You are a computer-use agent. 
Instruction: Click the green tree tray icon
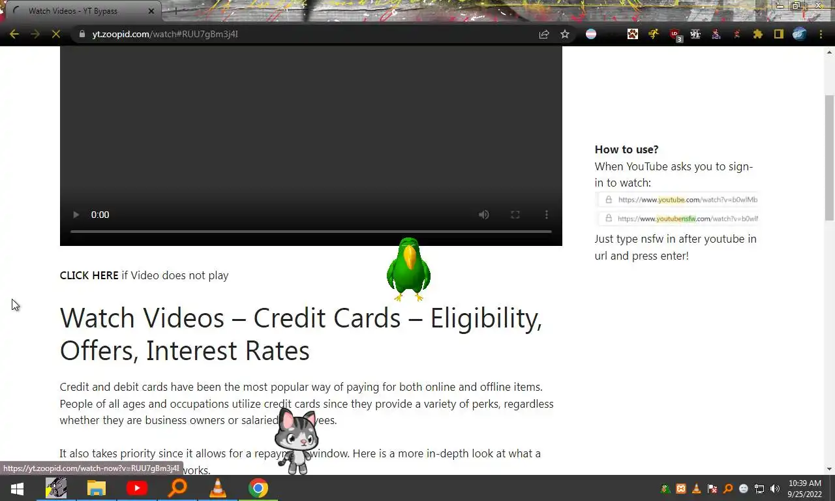tap(665, 489)
